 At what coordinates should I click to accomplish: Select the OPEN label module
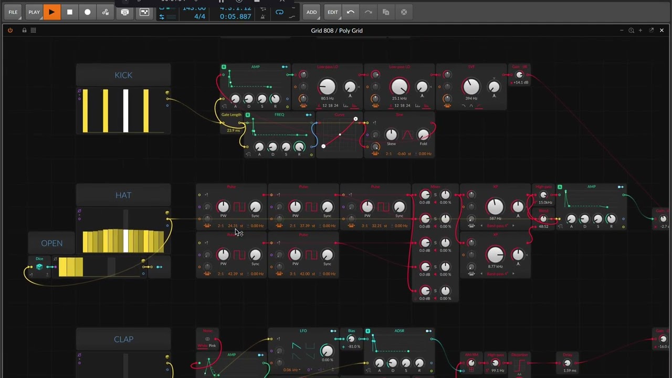(51, 243)
